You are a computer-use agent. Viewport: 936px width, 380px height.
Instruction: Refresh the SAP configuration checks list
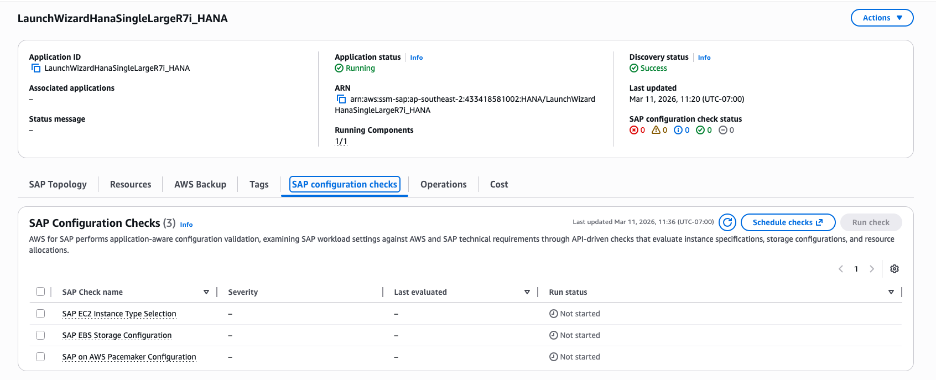pyautogui.click(x=727, y=222)
